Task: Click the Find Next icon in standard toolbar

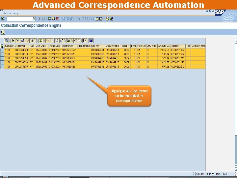Action: [72, 18]
